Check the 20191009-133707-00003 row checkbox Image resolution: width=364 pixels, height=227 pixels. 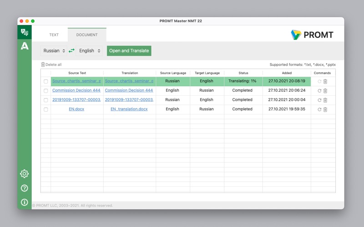pos(46,100)
